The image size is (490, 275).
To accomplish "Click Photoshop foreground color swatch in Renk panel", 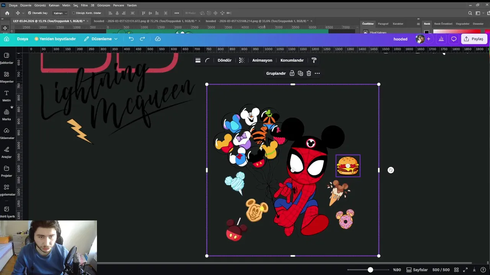I will [x=427, y=32].
